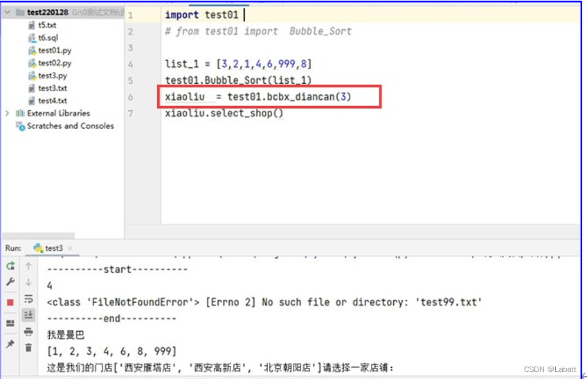Click the start separator output line
Screen dimensions: 587x379
click(117, 270)
